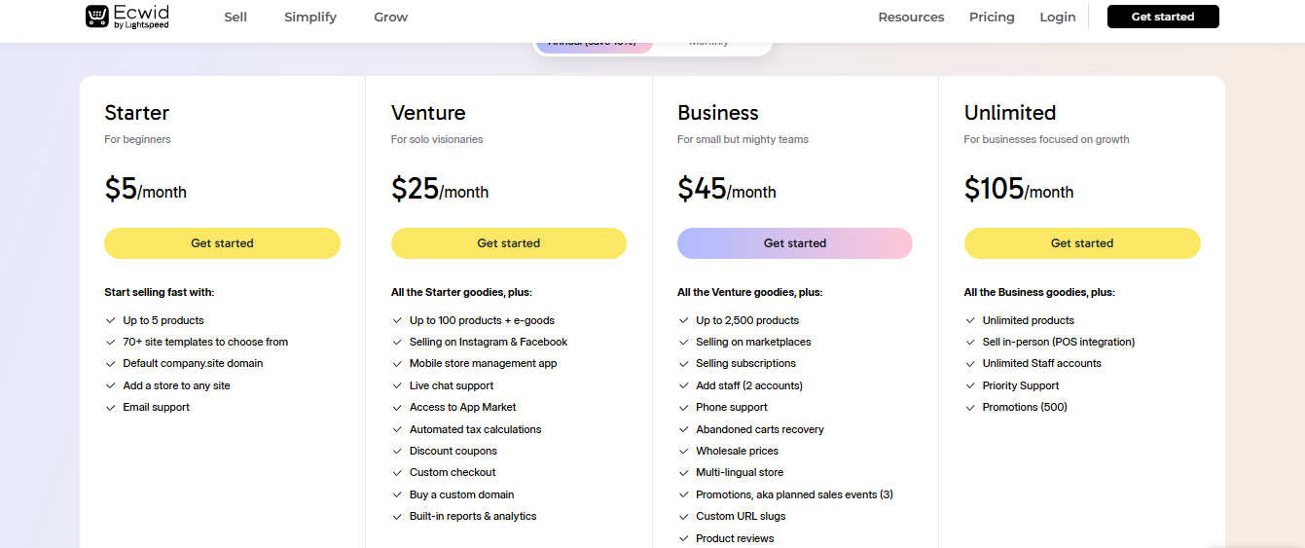
Task: Expand the Simplify navigation menu
Action: pyautogui.click(x=310, y=17)
